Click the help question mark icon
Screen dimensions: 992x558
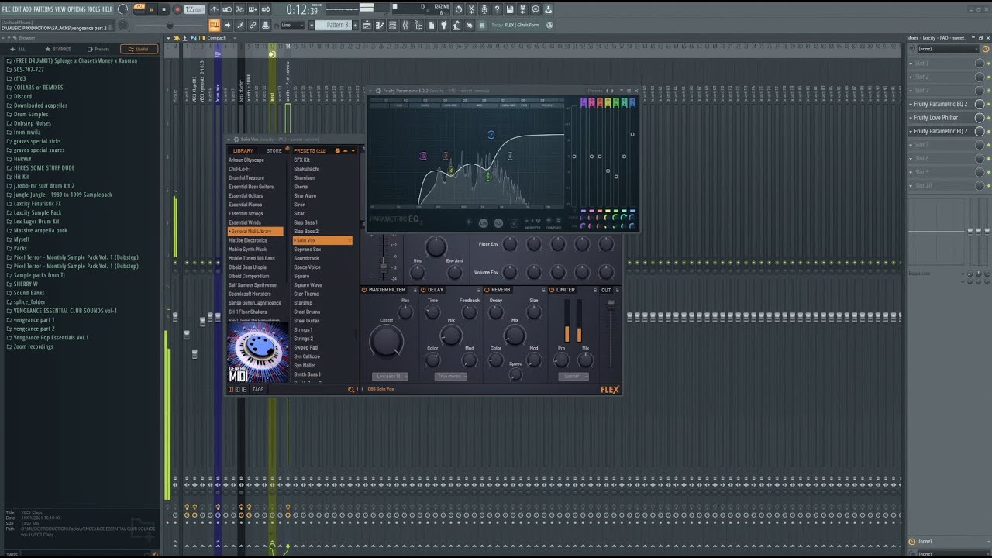coord(497,9)
